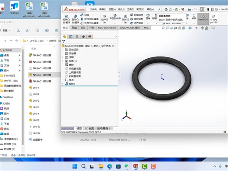The width and height of the screenshot is (228, 171).
Task: Expand the 注解 (Annotations) tree node
Action: click(x=63, y=57)
